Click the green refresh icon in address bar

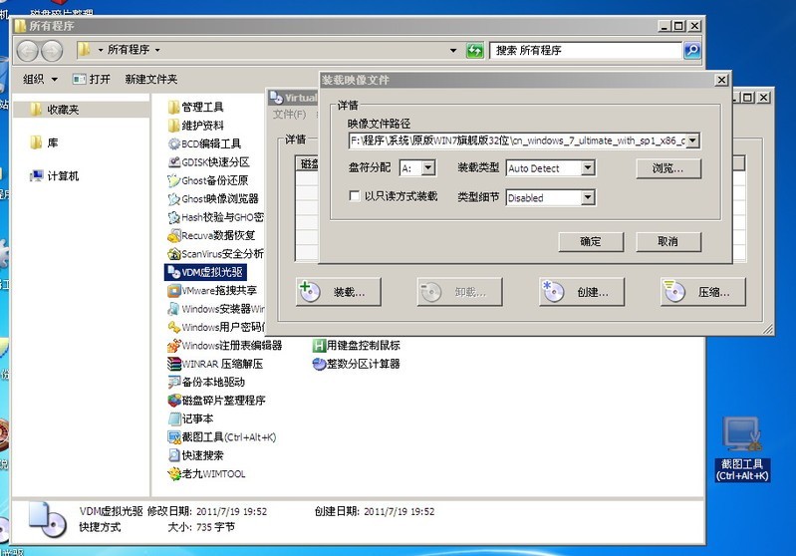[x=474, y=50]
